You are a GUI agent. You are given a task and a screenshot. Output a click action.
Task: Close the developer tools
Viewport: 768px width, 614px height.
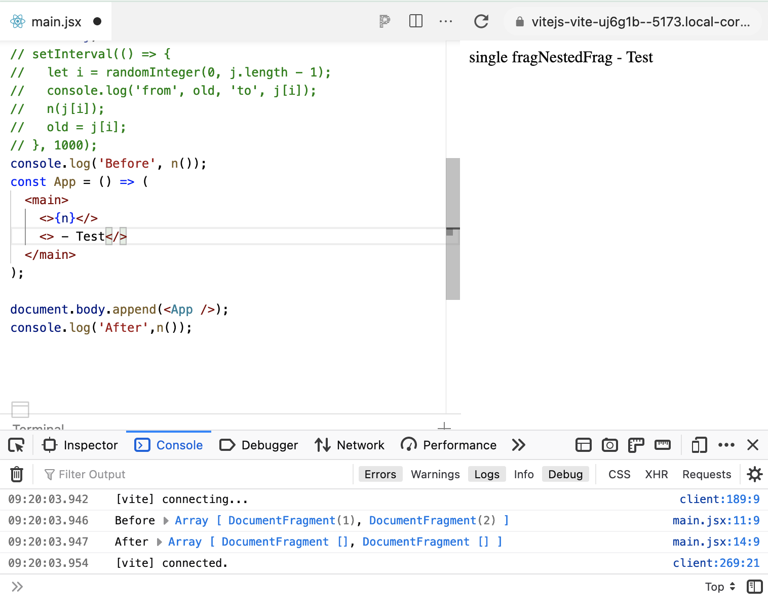pos(753,445)
